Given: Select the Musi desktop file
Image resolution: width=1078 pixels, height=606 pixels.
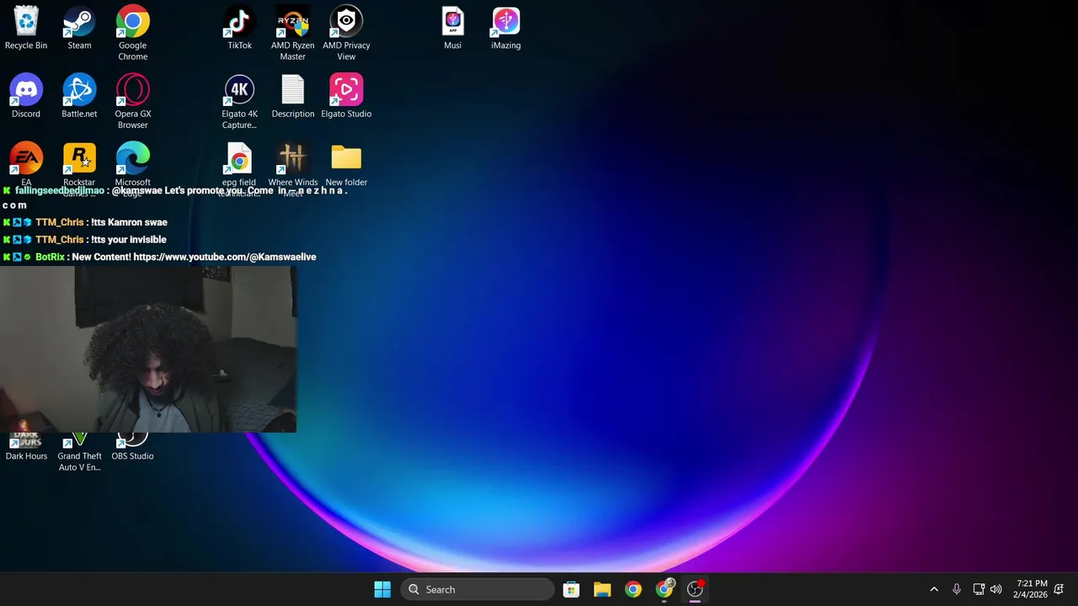Looking at the screenshot, I should (452, 28).
